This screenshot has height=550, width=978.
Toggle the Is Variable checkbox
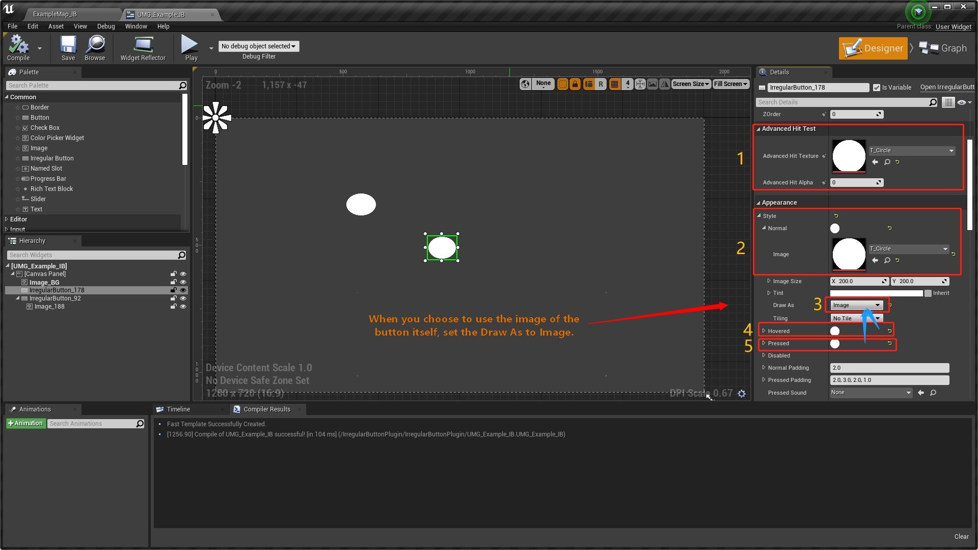point(877,87)
